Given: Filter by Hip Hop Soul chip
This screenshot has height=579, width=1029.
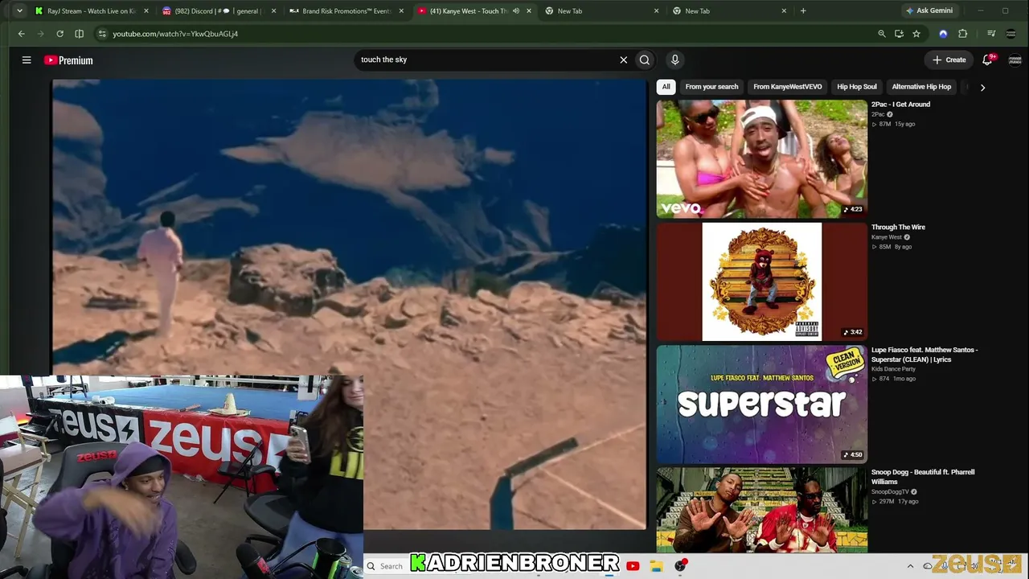Looking at the screenshot, I should tap(857, 87).
